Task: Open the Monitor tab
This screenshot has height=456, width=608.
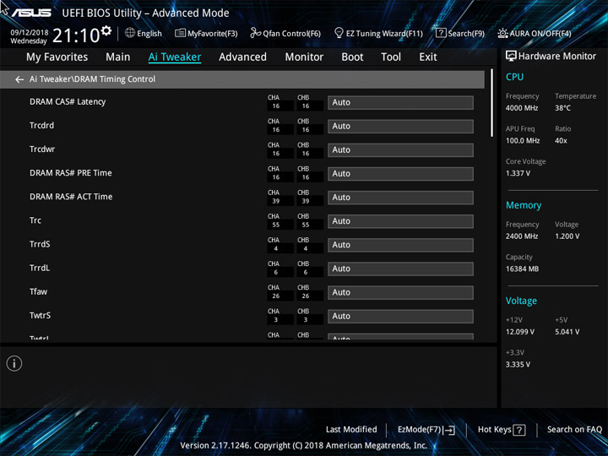Action: pos(304,57)
